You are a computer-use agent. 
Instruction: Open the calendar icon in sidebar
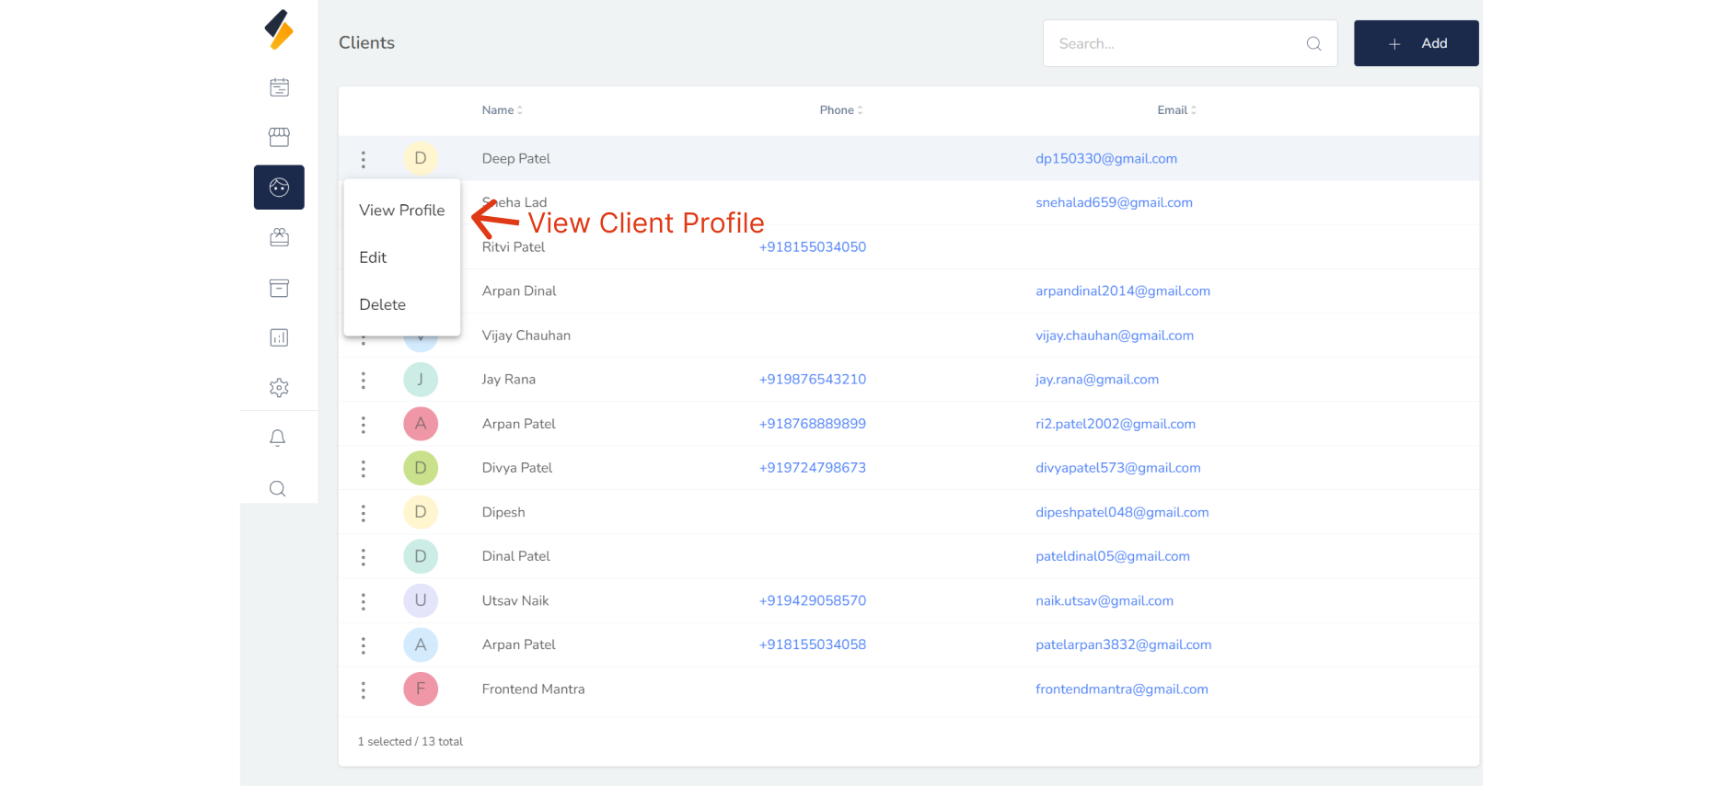[279, 87]
